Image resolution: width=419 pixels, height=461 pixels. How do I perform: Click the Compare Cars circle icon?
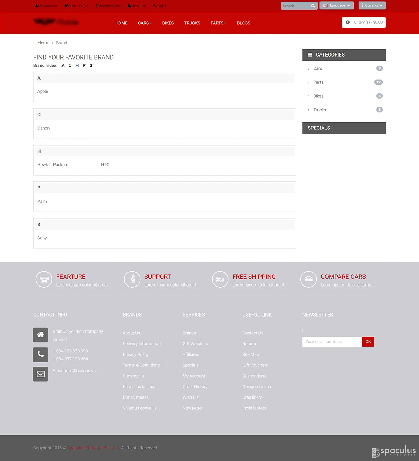pos(308,280)
